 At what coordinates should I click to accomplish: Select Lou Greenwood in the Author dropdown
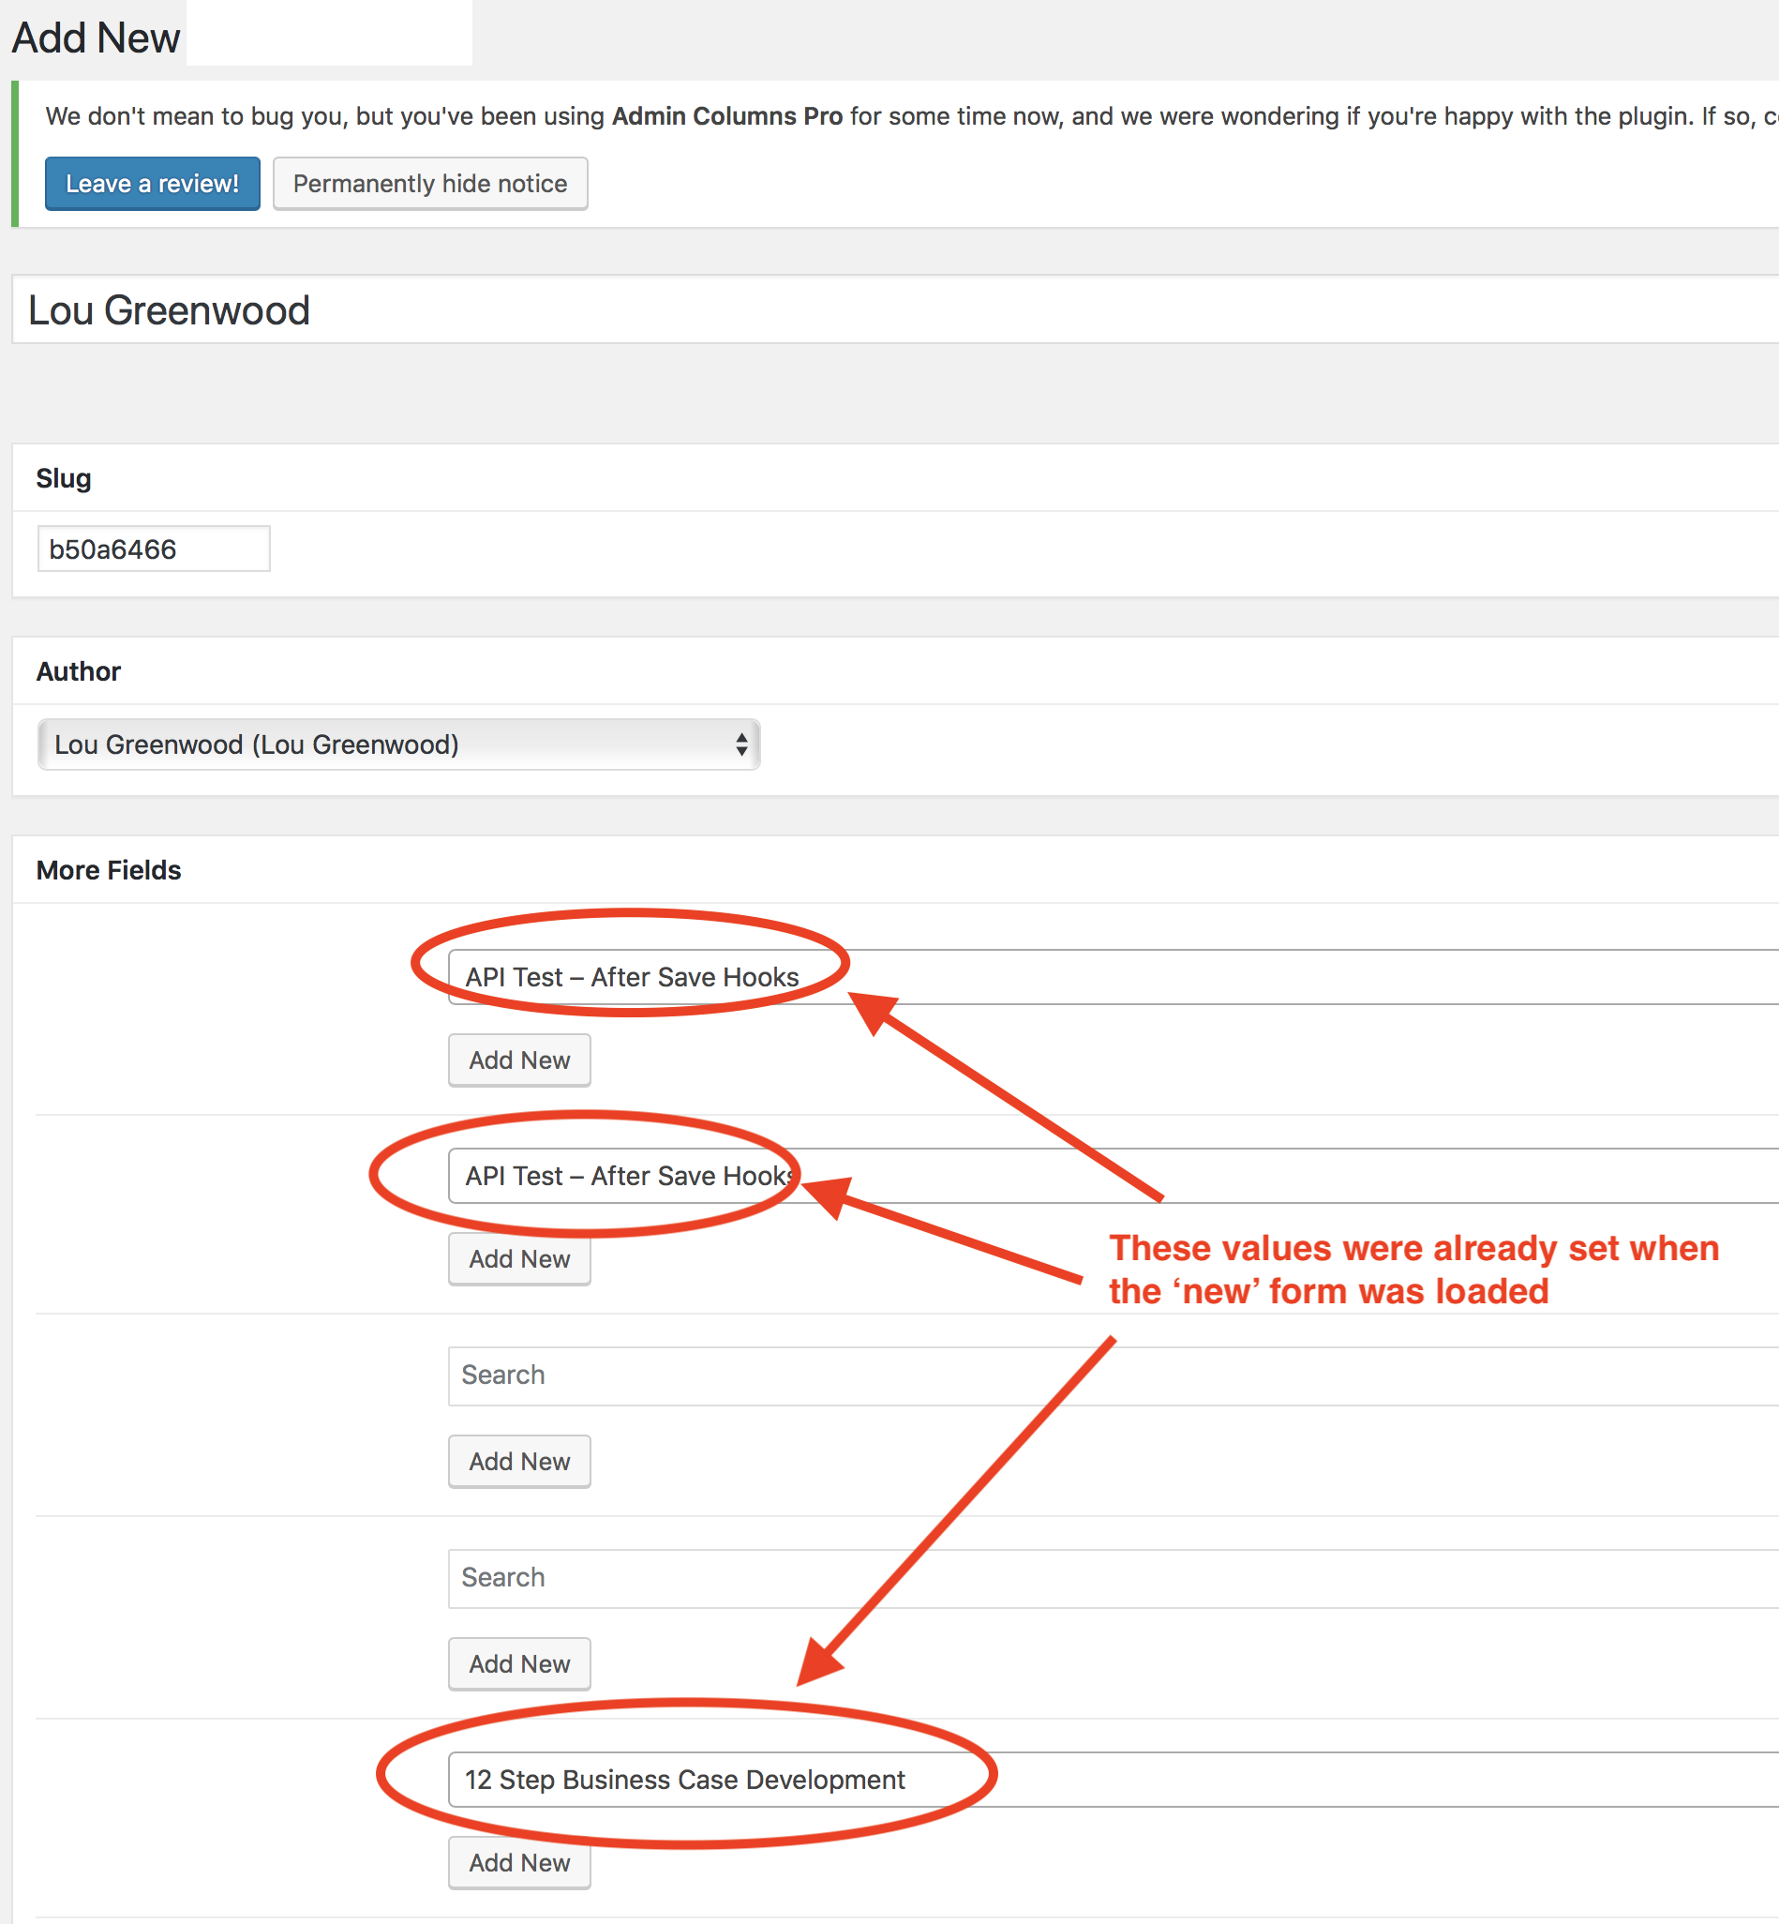pyautogui.click(x=397, y=744)
